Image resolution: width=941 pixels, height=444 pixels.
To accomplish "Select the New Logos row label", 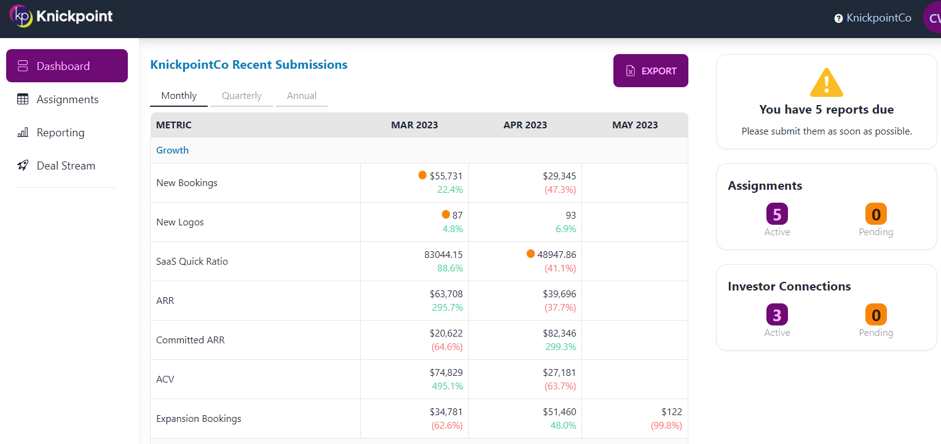I will [x=180, y=222].
